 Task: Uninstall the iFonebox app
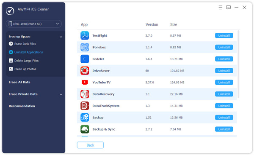click(x=224, y=47)
